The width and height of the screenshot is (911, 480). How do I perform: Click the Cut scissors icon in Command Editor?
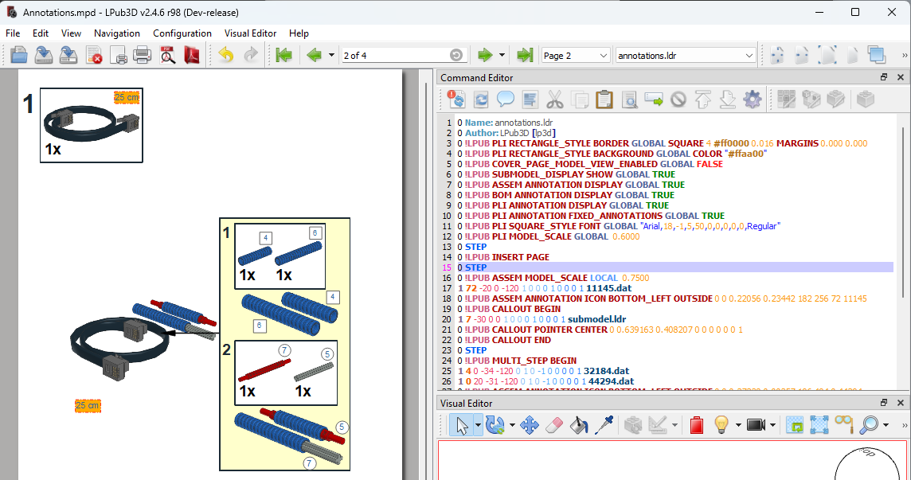555,100
